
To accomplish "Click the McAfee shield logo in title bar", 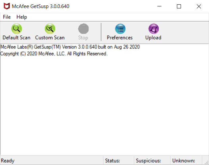I will tap(6, 6).
